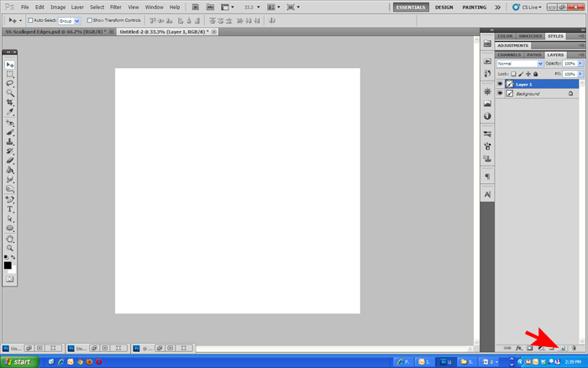Open the Actions panel icon
Screen dimensions: 588x368
point(487,61)
